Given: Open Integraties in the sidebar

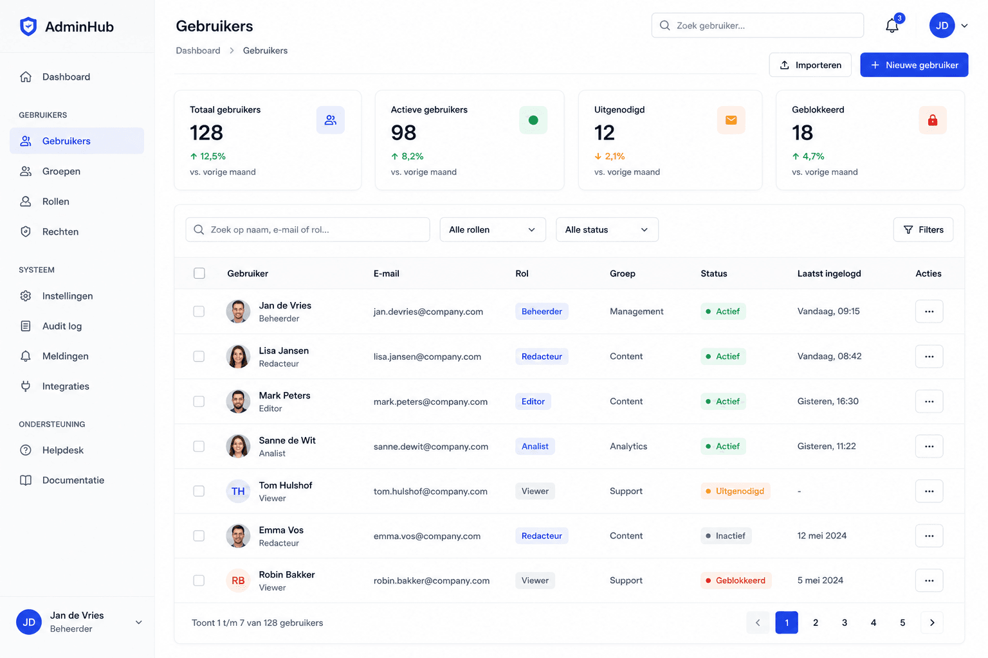Looking at the screenshot, I should pyautogui.click(x=77, y=386).
